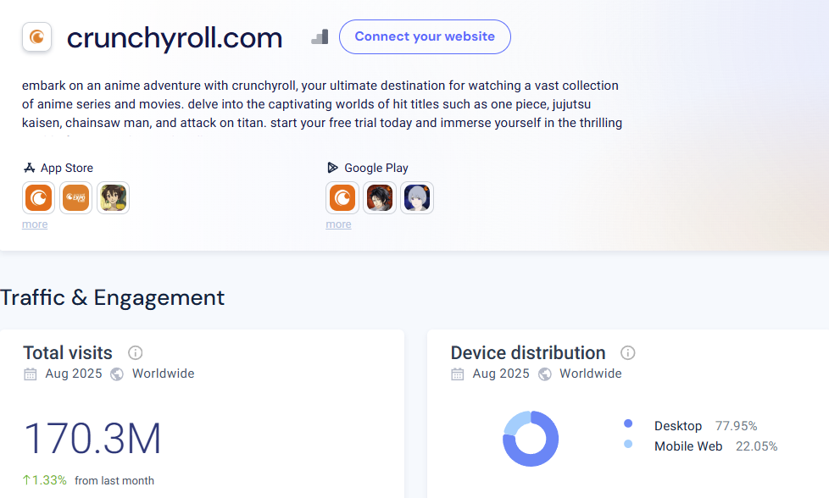Click the Google Play heading text

tap(376, 168)
